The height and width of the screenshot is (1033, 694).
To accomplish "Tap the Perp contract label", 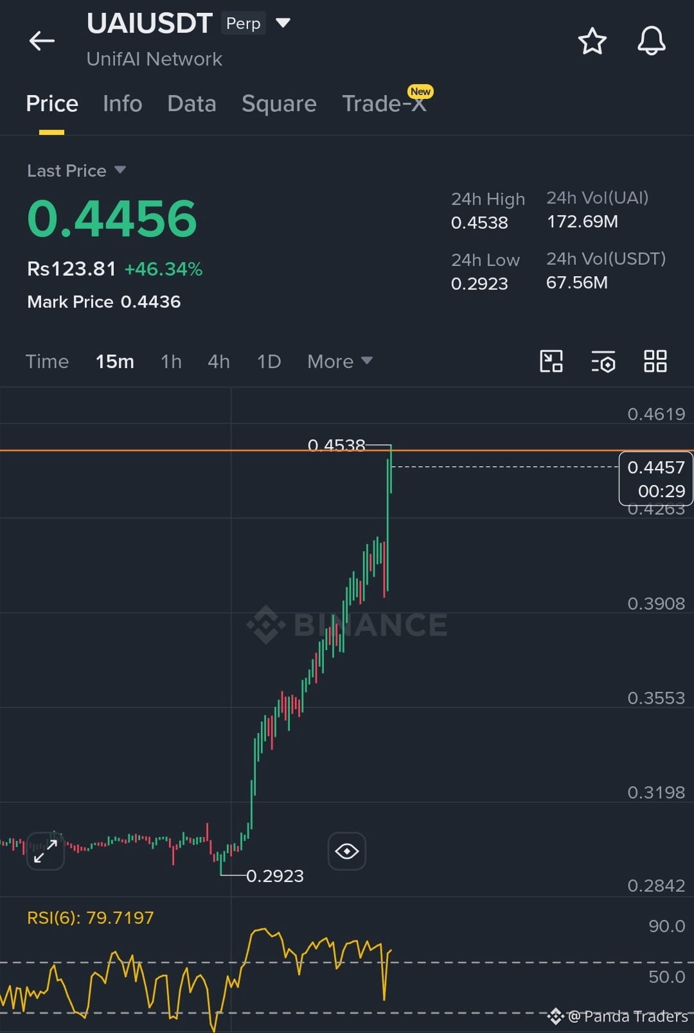I will point(244,23).
